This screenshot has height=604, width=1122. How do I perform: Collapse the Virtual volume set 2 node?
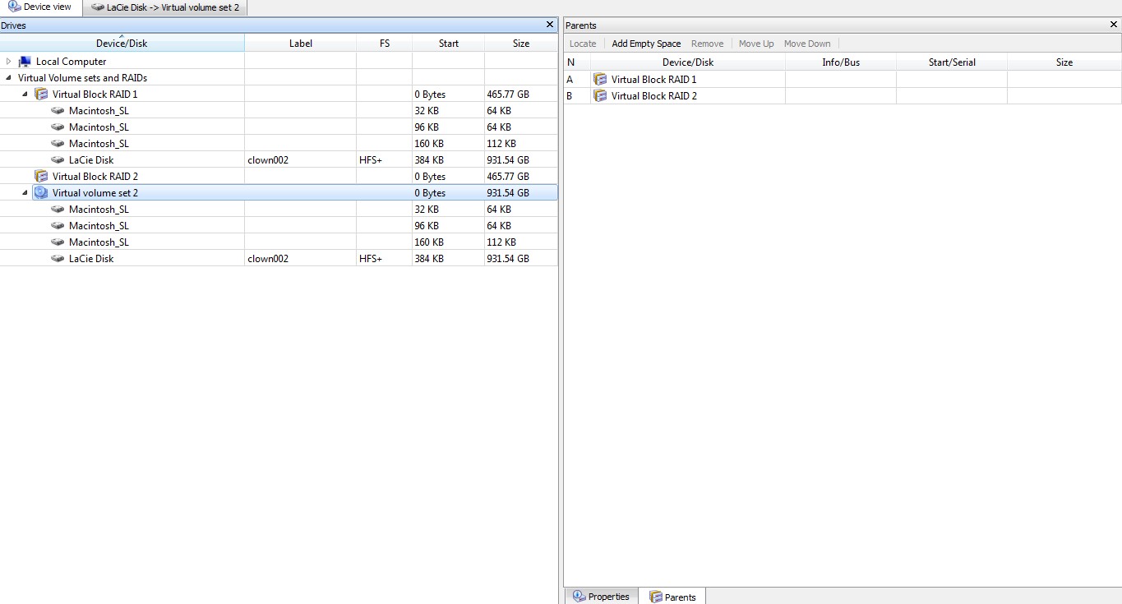pos(25,193)
